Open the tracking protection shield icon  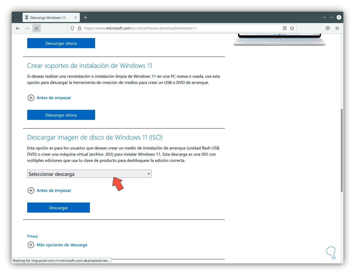coord(72,28)
